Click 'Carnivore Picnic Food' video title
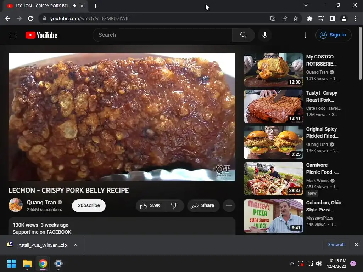363x272 pixels. [322, 169]
